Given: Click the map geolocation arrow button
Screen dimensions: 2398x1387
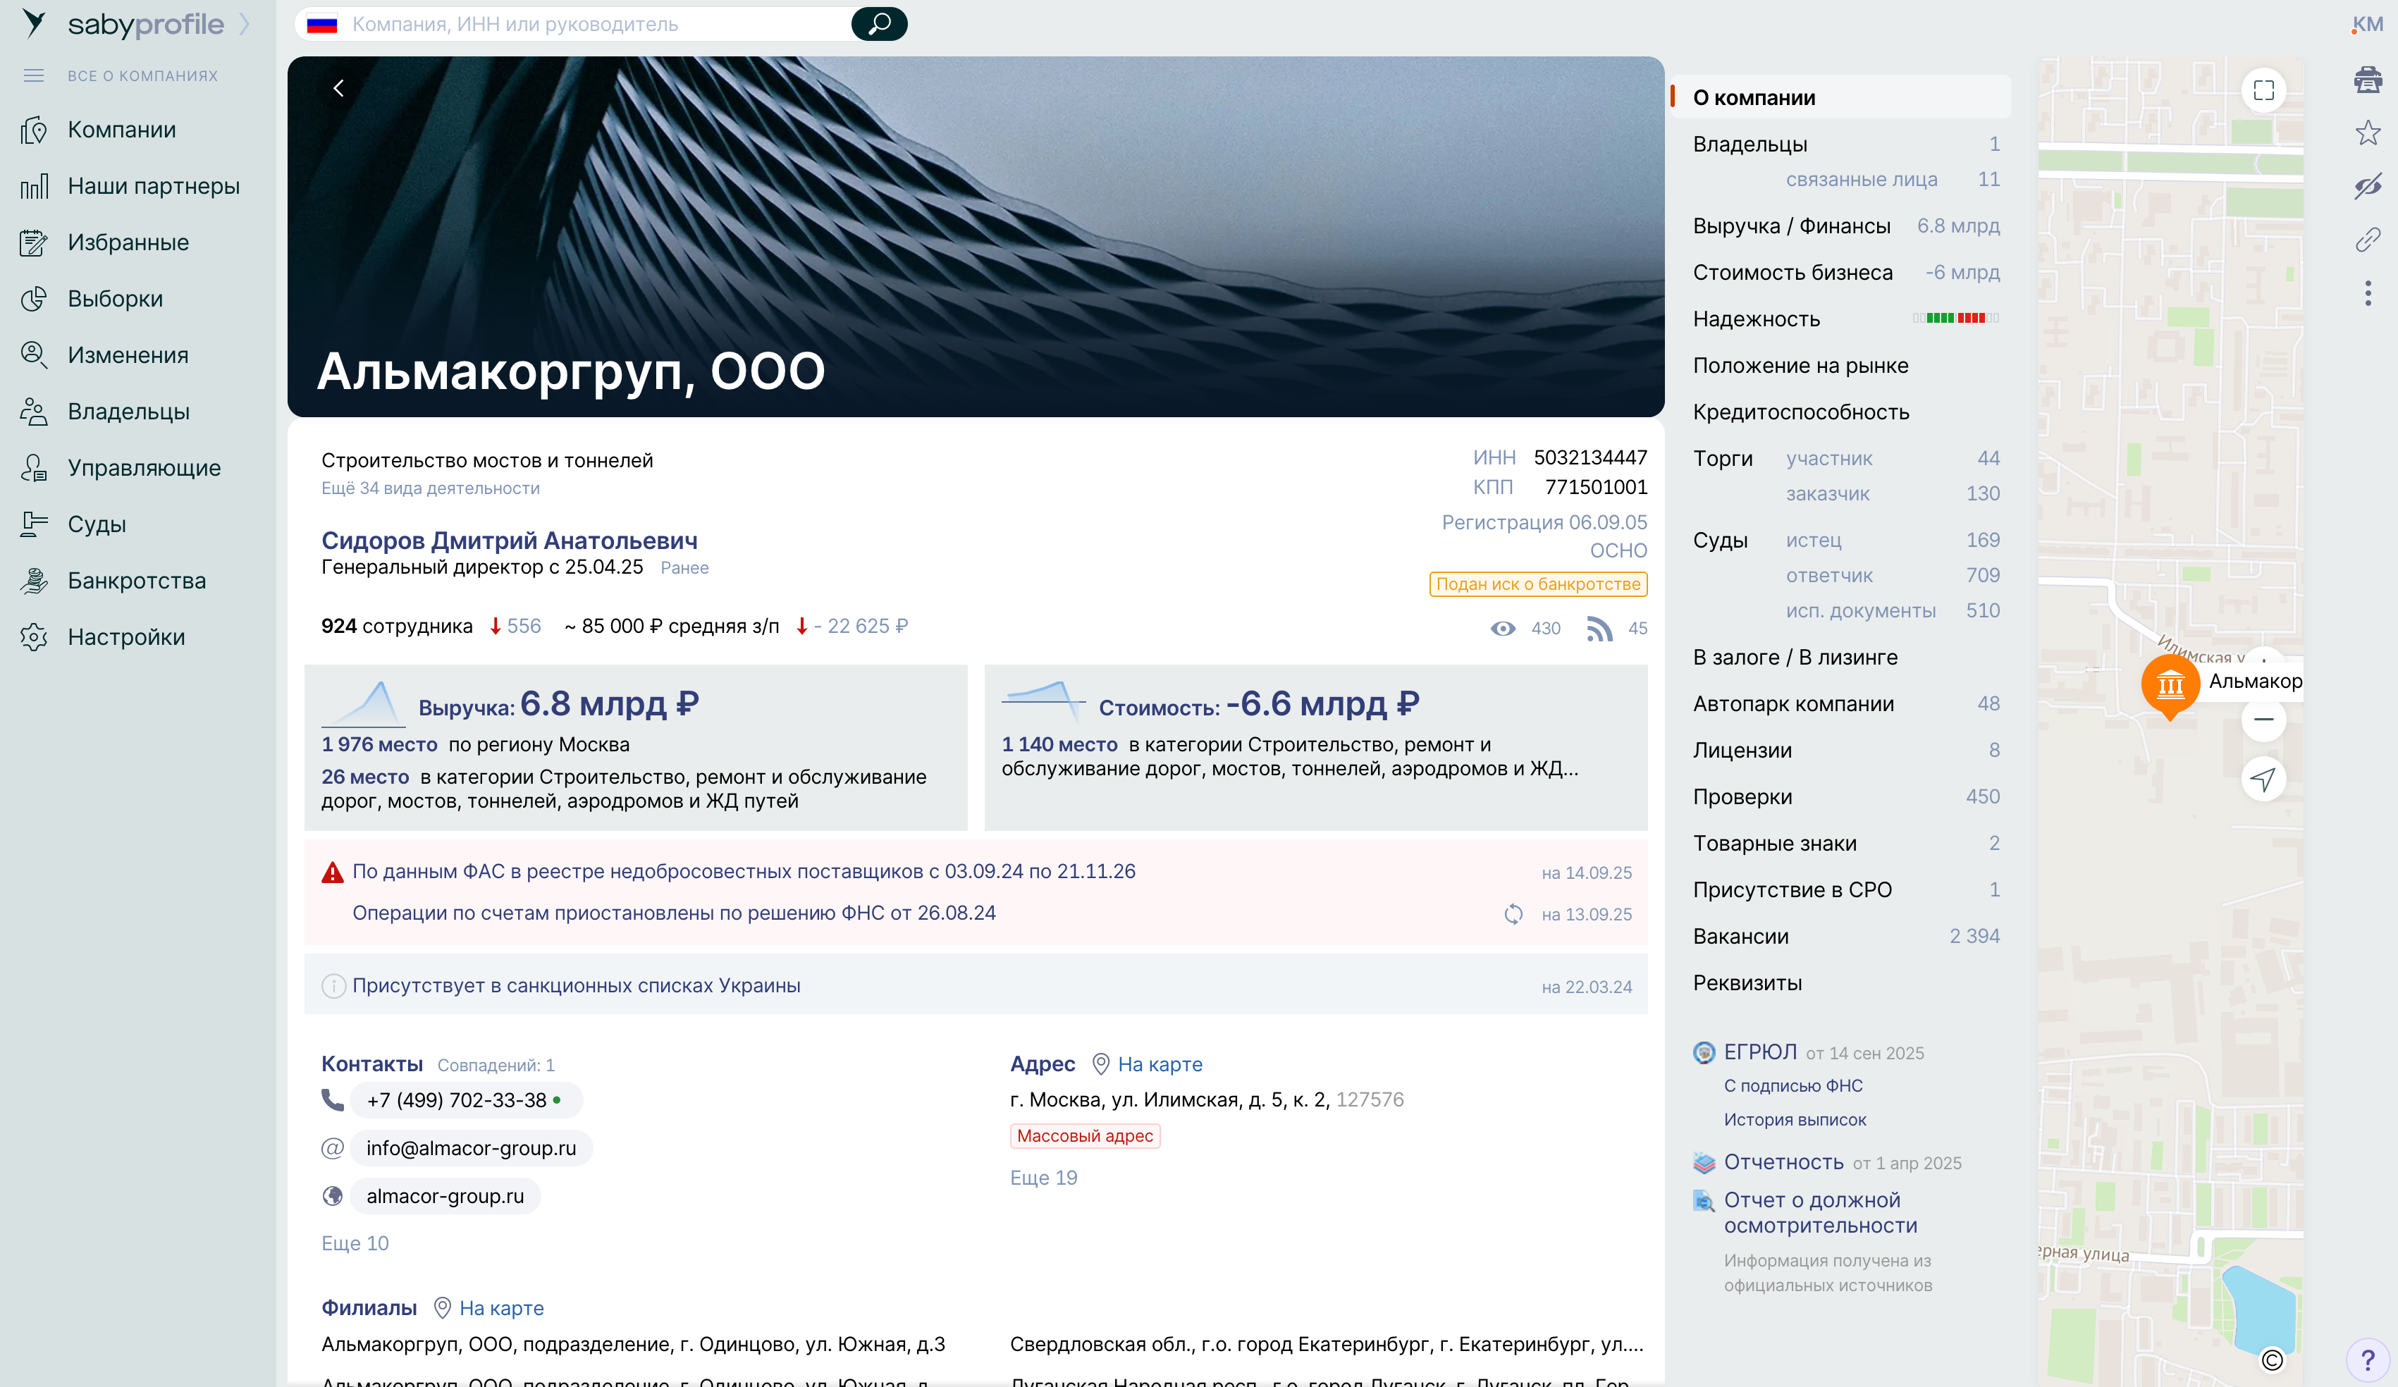Looking at the screenshot, I should [2264, 779].
